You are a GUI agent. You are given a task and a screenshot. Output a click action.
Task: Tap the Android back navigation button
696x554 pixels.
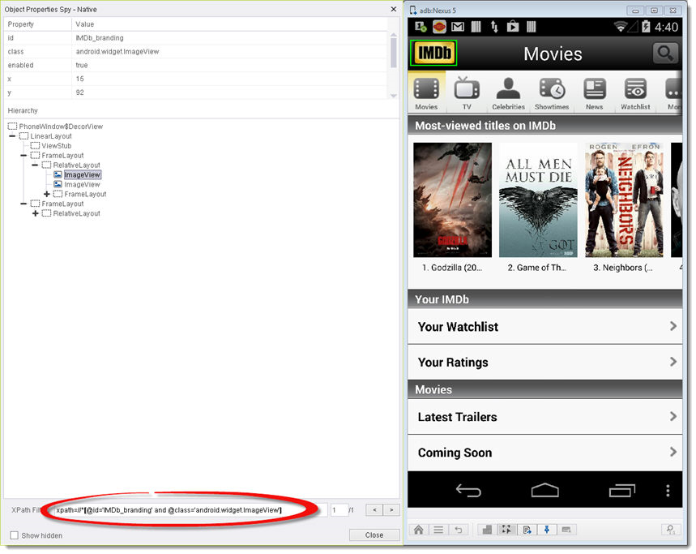pos(469,491)
